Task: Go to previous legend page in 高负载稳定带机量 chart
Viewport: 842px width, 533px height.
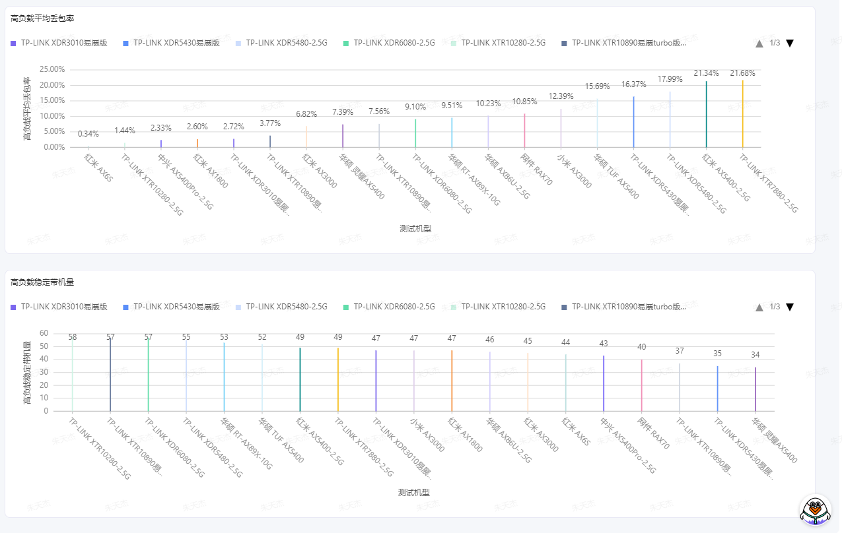Action: pos(759,307)
